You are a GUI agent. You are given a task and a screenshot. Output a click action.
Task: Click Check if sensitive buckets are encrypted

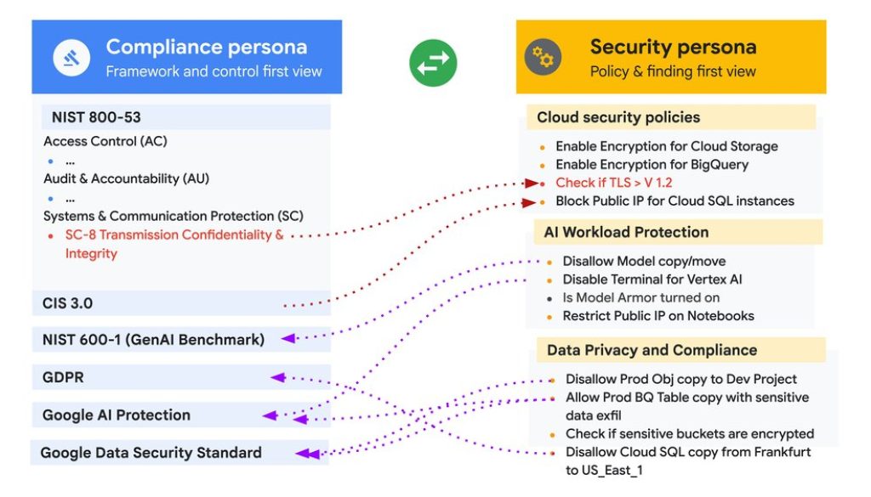(690, 433)
